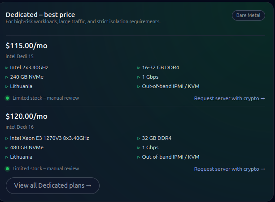Select the intel Dedi 15 plan name
The width and height of the screenshot is (275, 202).
19,56
